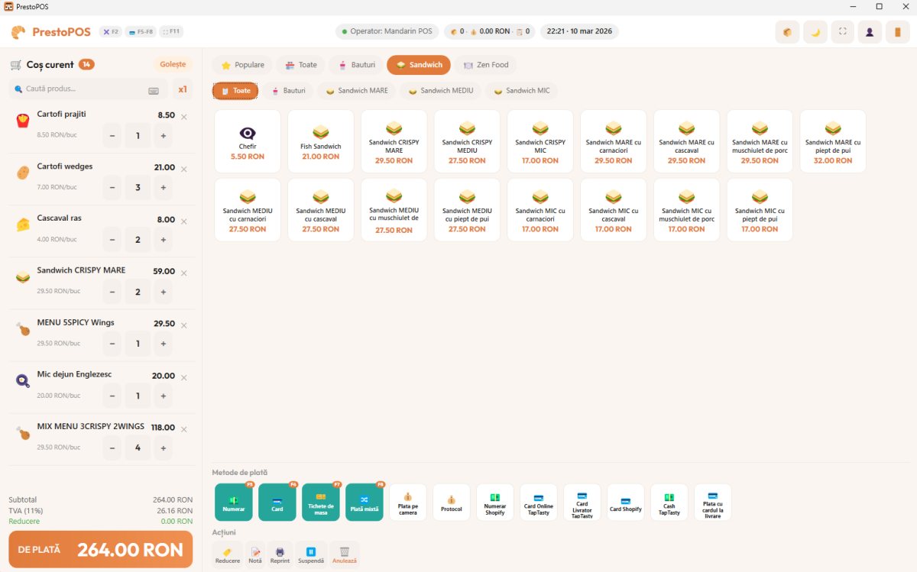Click the on-screen keyboard icon in search
The width and height of the screenshot is (917, 572).
[x=154, y=90]
